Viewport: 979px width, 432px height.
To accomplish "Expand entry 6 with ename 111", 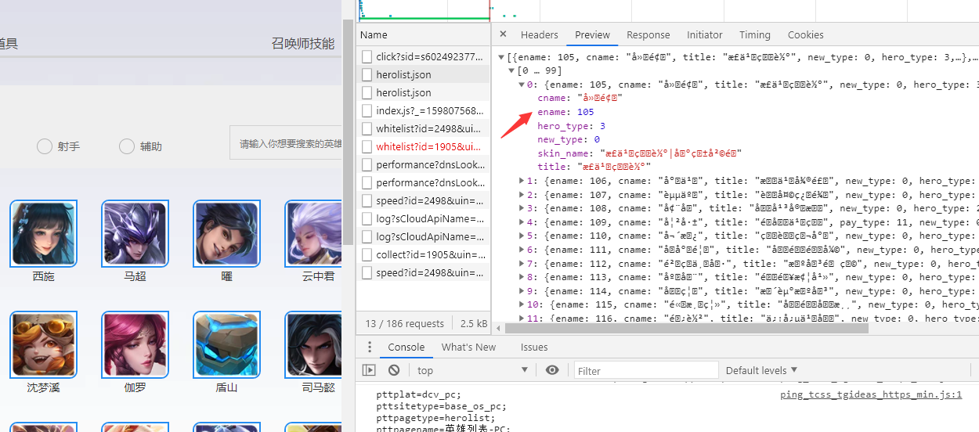I will point(522,250).
